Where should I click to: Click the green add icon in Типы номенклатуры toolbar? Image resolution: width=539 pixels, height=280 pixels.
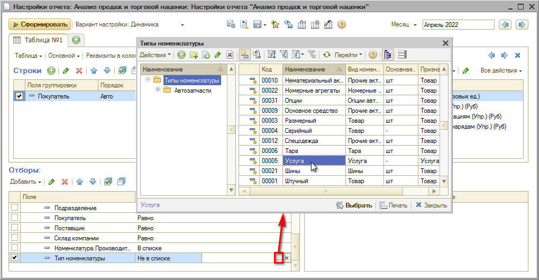(x=181, y=55)
